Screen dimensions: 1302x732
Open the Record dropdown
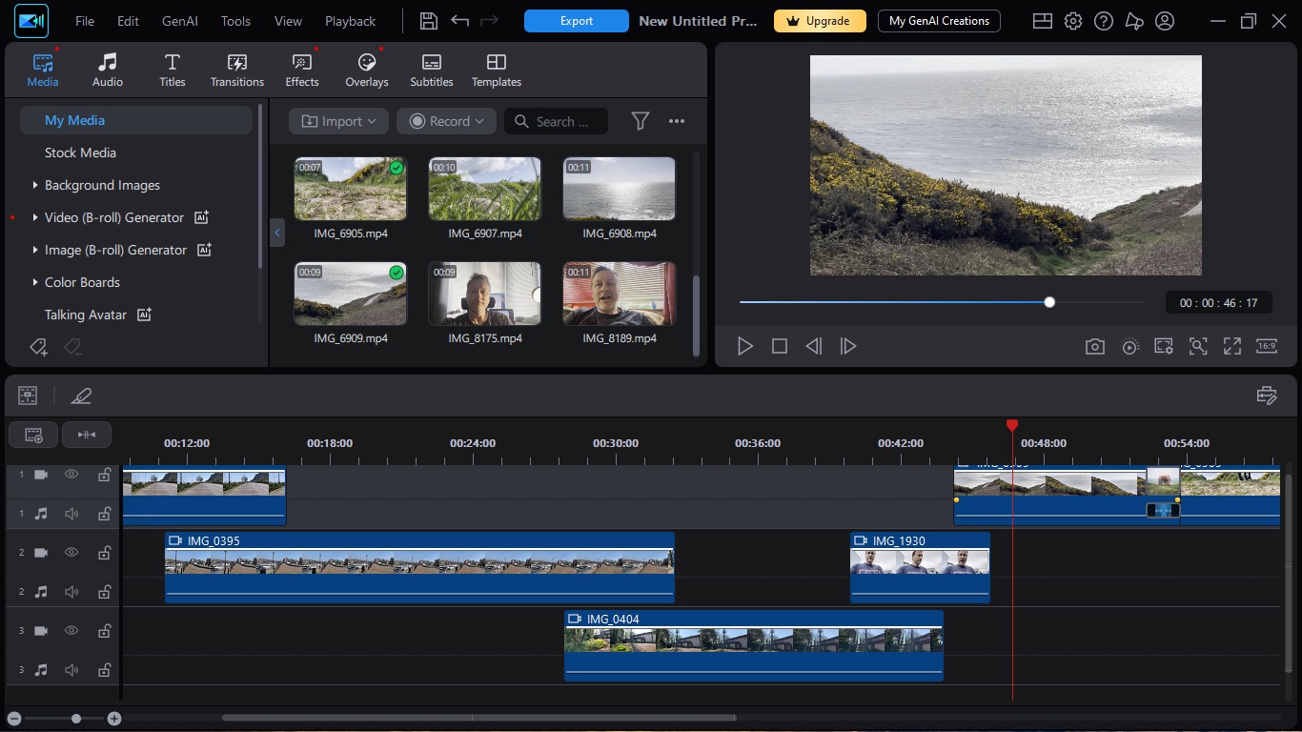pos(446,121)
